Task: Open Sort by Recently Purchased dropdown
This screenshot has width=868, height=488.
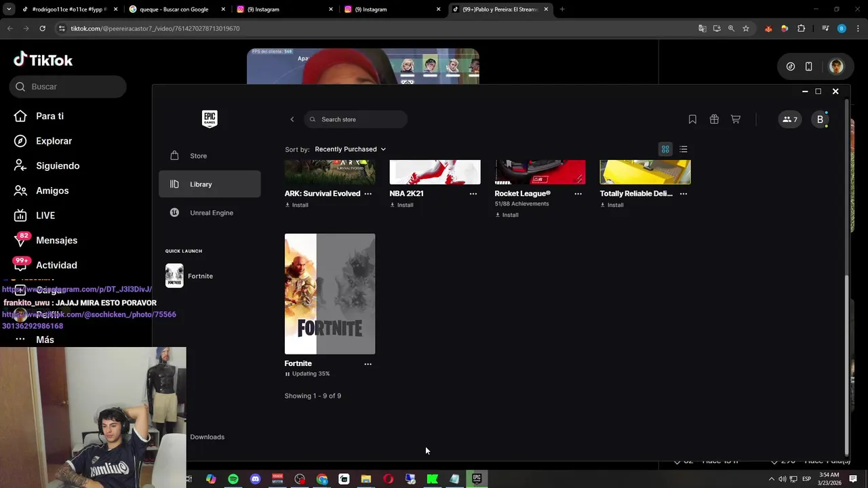Action: 350,149
